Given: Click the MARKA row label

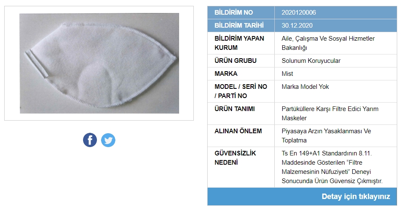Looking at the screenshot, I should tap(226, 74).
